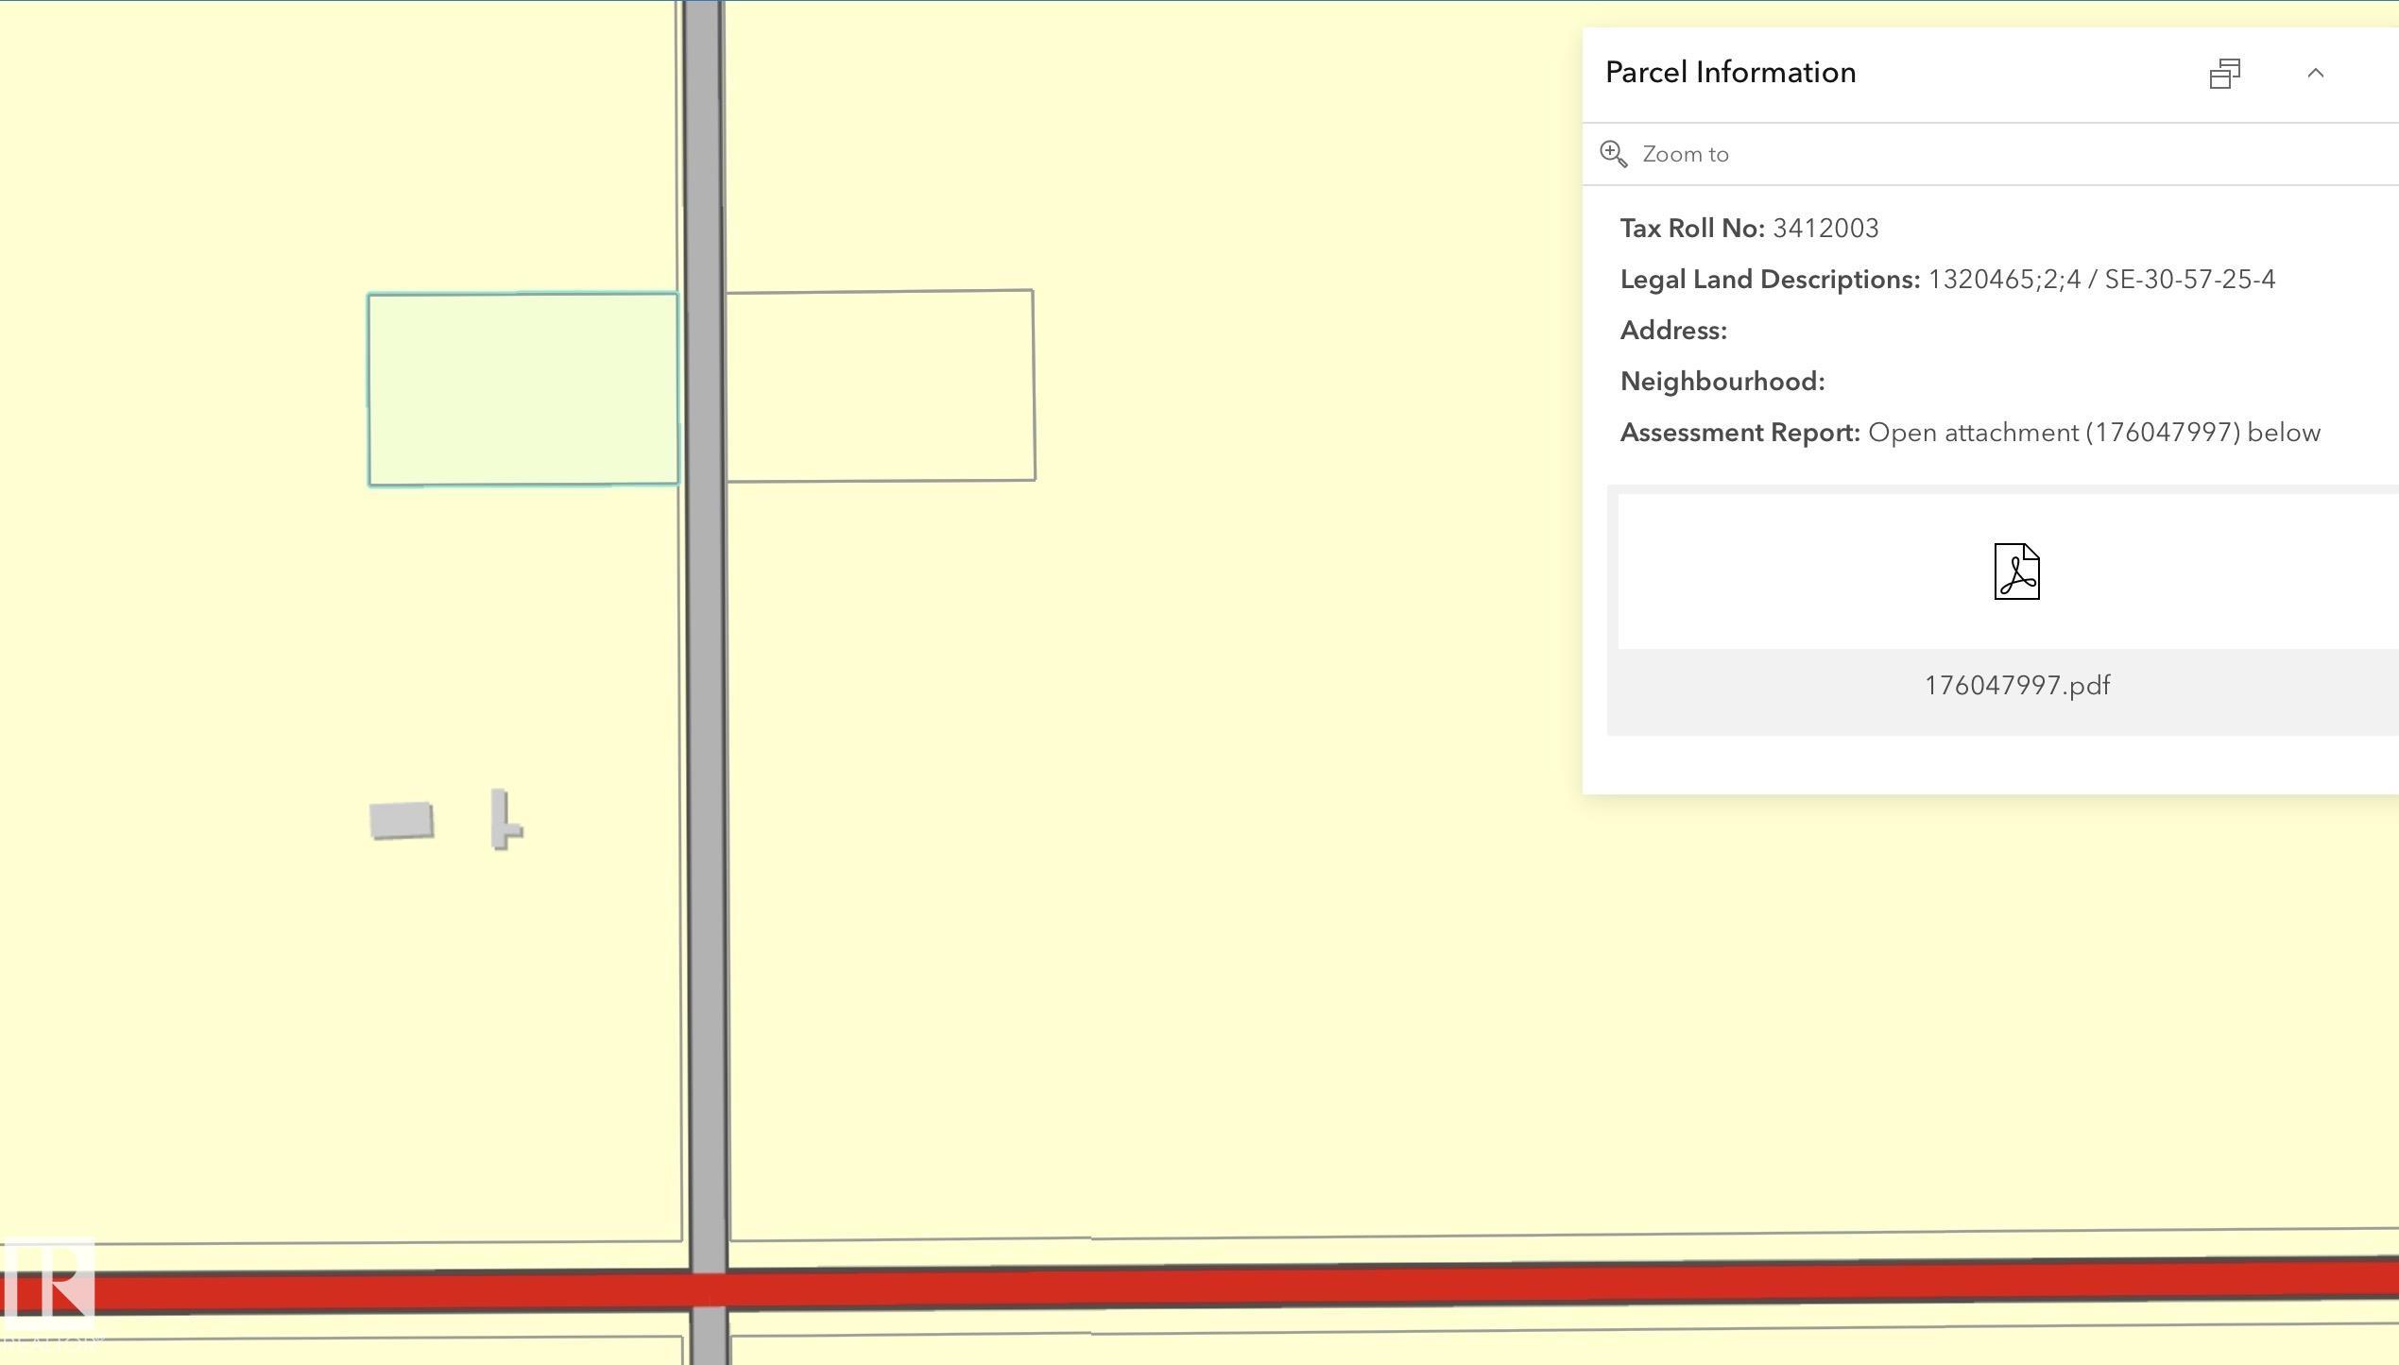This screenshot has height=1365, width=2399.
Task: Click the red highway line
Action: click(1417, 1285)
